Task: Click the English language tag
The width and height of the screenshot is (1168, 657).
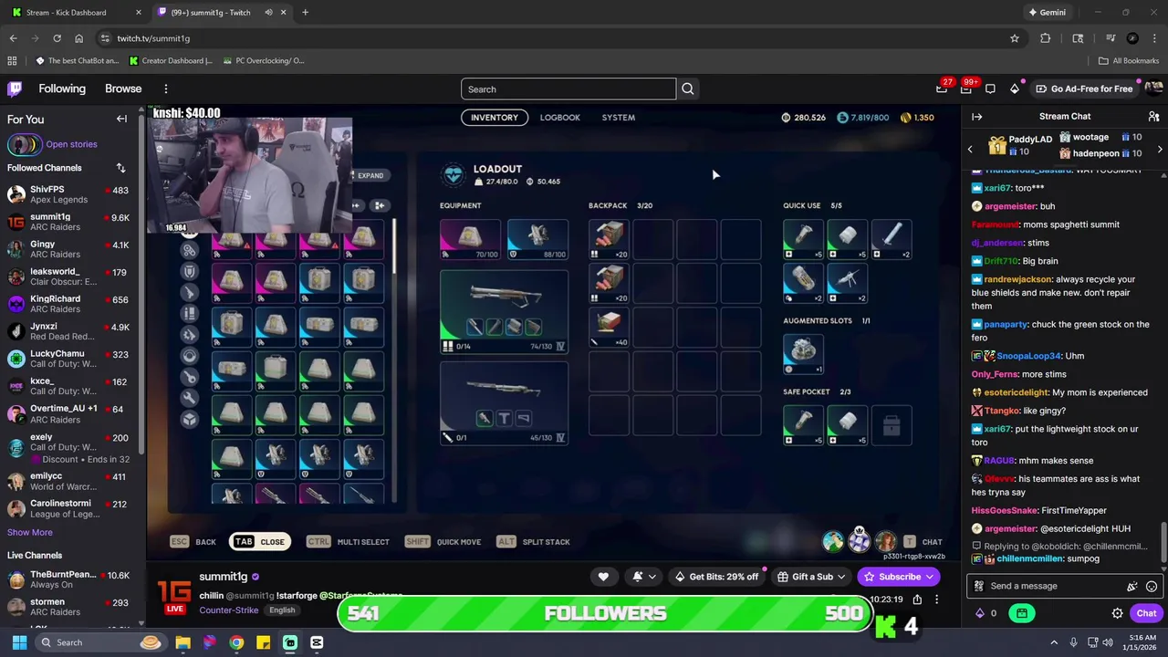Action: [282, 610]
